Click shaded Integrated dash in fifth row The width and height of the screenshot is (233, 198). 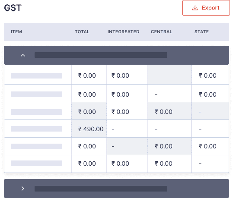pyautogui.click(x=113, y=147)
